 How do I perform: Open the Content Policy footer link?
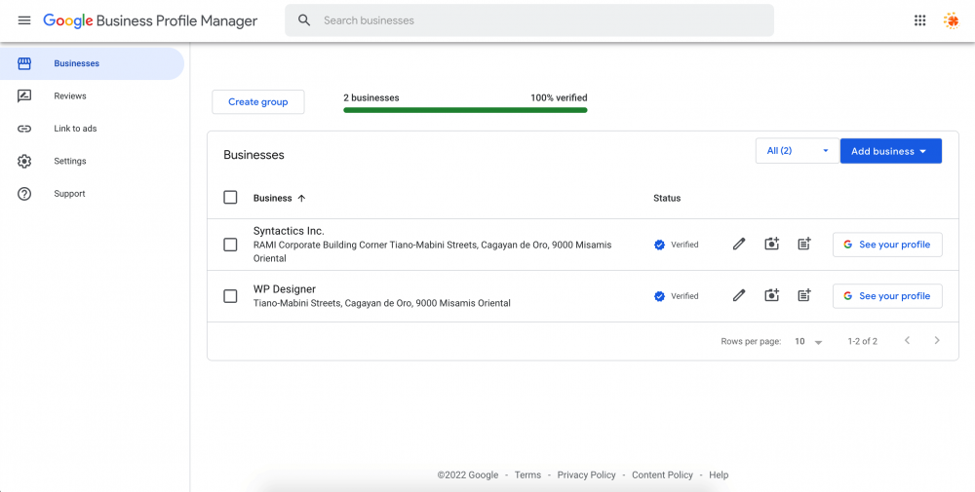click(x=662, y=474)
